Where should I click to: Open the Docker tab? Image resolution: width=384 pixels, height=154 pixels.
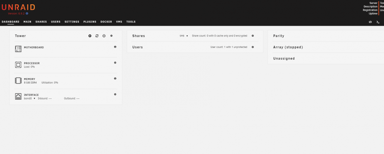106,22
